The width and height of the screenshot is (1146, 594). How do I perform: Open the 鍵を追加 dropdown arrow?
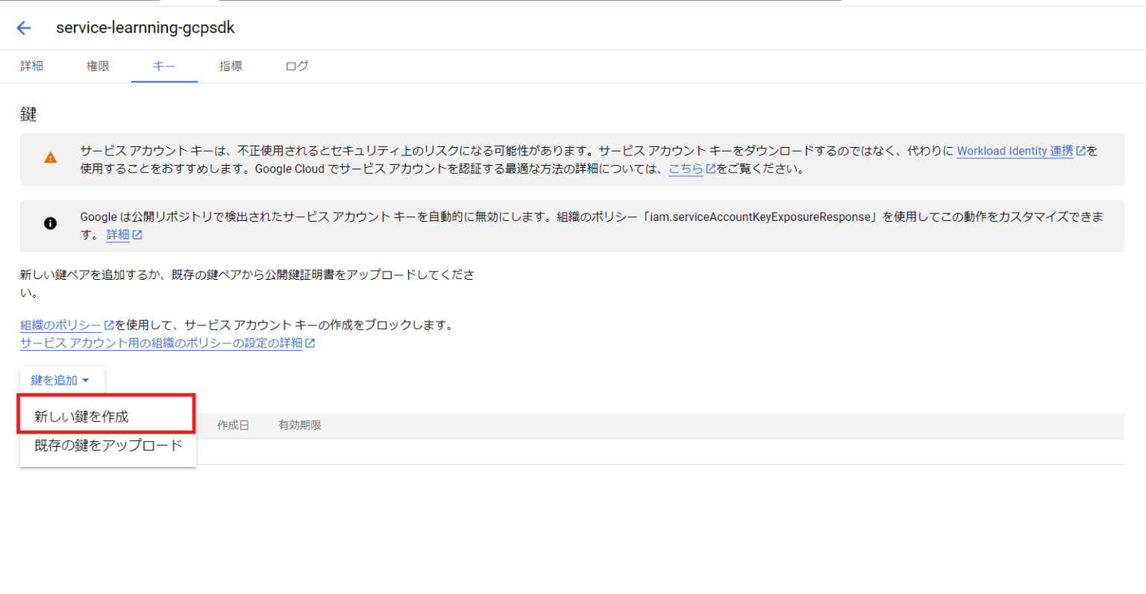click(x=87, y=380)
